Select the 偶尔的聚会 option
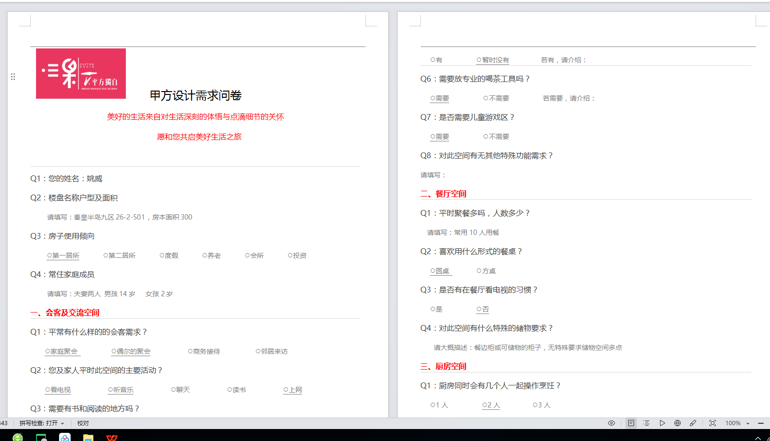Viewport: 770px width, 441px height. (131, 351)
